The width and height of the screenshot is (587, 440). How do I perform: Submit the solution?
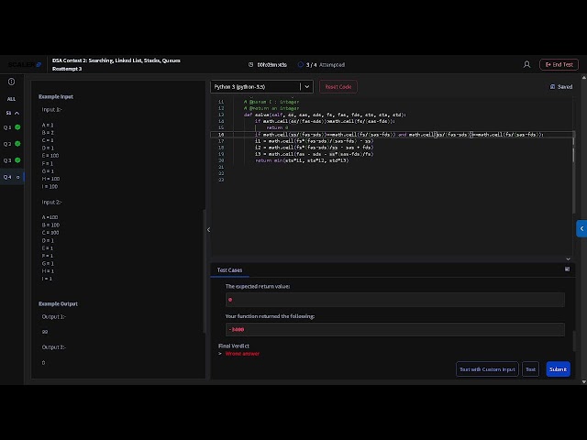(x=558, y=369)
